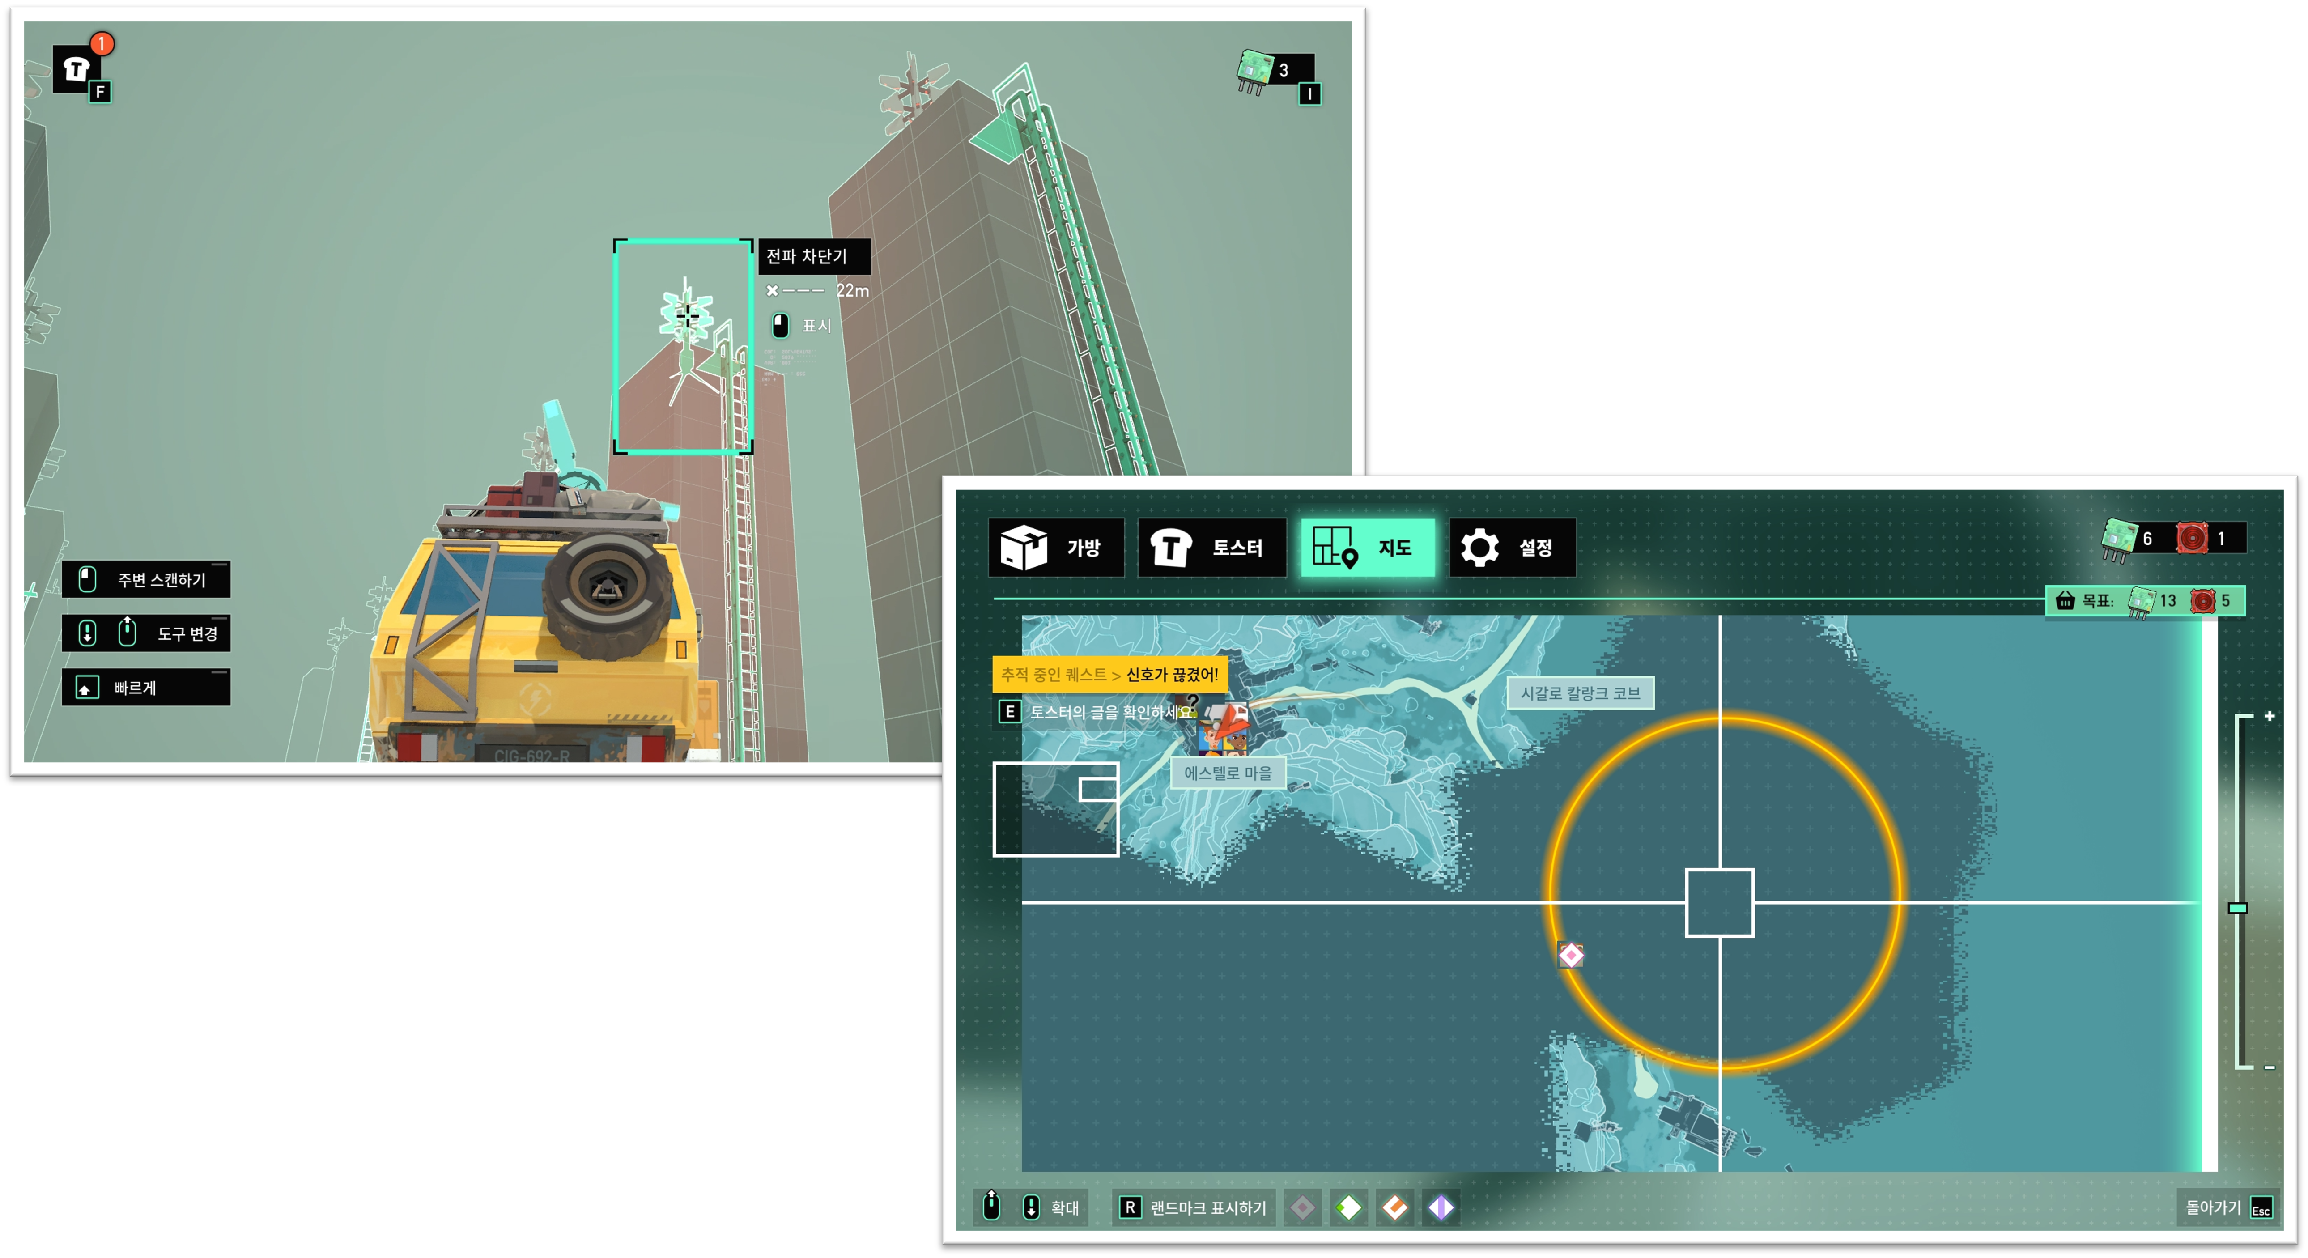Click the minimap overview box
This screenshot has width=2308, height=1258.
(1055, 808)
